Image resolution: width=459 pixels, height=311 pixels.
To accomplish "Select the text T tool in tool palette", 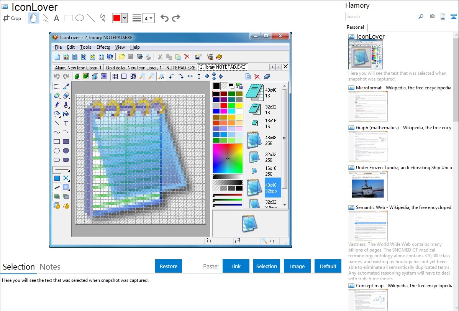I will (66, 123).
